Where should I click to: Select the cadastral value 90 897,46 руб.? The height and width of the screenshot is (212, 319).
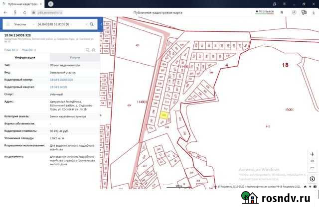point(59,131)
